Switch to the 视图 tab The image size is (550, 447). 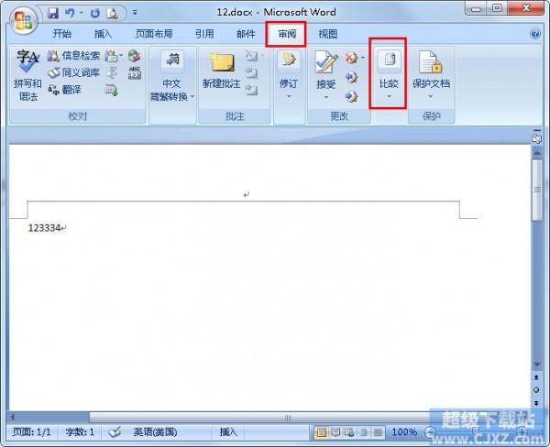click(x=328, y=34)
